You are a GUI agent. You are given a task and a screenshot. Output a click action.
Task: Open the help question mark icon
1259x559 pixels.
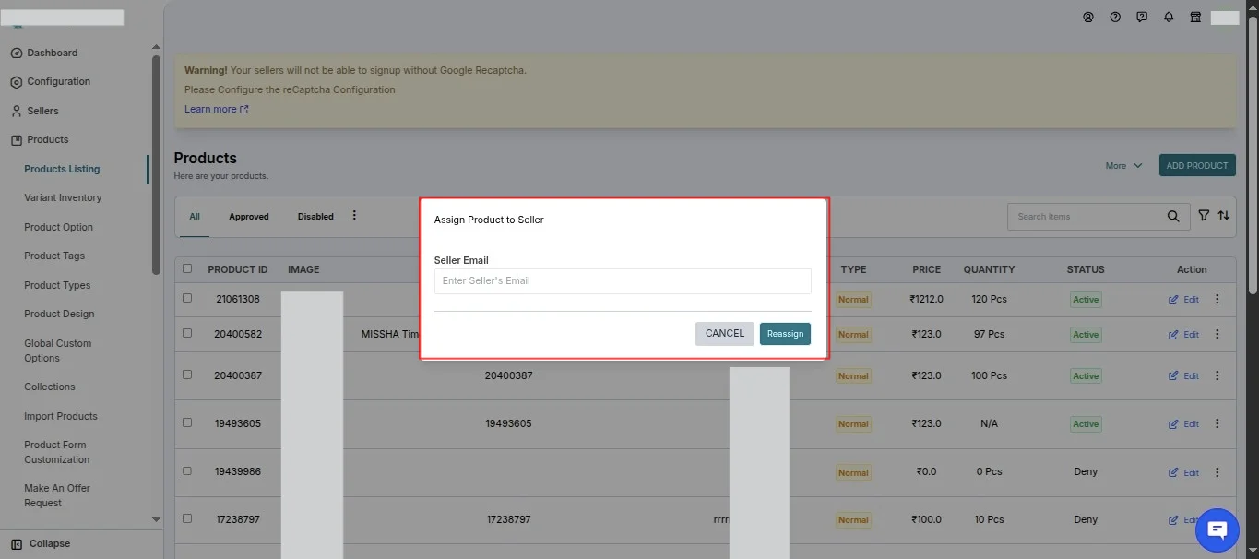pyautogui.click(x=1115, y=17)
